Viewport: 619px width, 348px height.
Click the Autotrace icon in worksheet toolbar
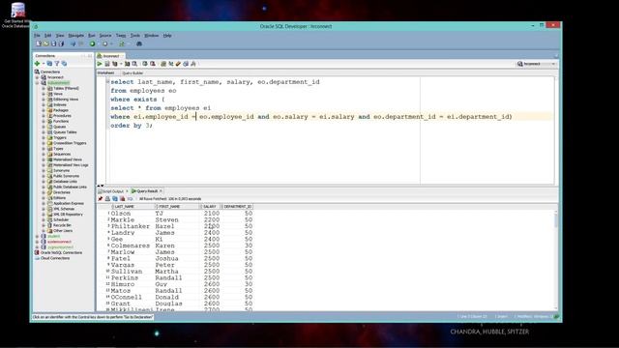click(127, 64)
